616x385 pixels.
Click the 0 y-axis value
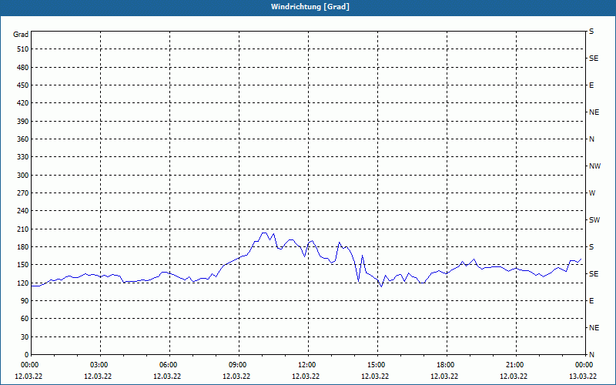click(x=27, y=354)
